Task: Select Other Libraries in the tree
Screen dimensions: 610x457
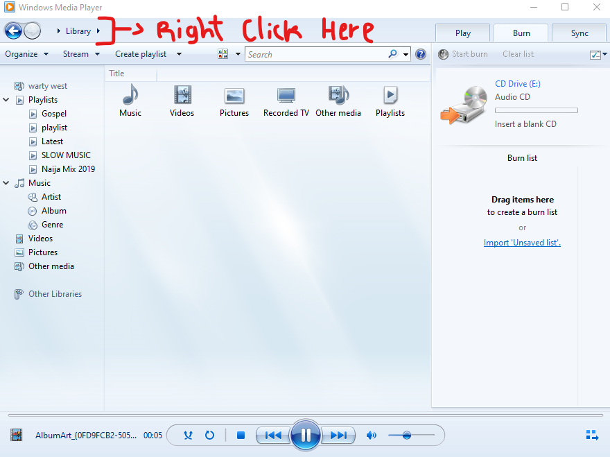Action: tap(55, 294)
